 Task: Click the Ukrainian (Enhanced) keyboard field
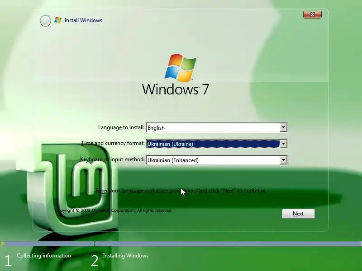217,160
